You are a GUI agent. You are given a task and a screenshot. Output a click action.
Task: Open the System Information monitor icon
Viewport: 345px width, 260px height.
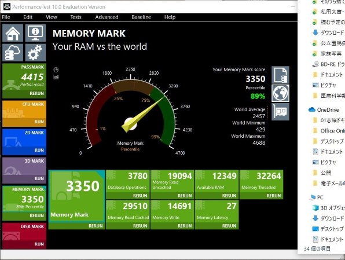(35, 33)
